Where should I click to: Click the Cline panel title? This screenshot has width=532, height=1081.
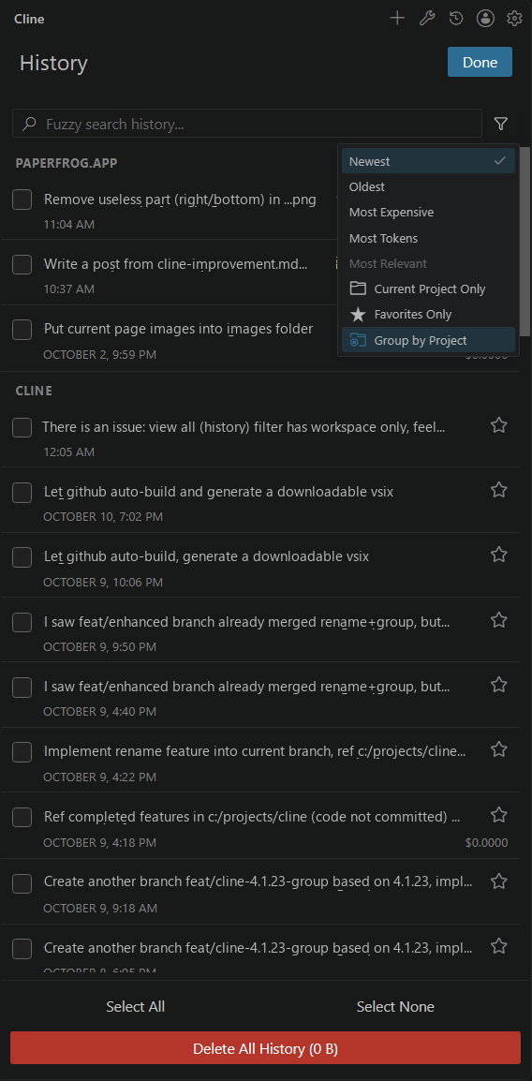click(x=29, y=20)
